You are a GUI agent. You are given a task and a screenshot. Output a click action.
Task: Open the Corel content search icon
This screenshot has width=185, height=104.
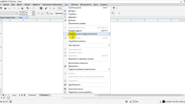click(x=41, y=8)
